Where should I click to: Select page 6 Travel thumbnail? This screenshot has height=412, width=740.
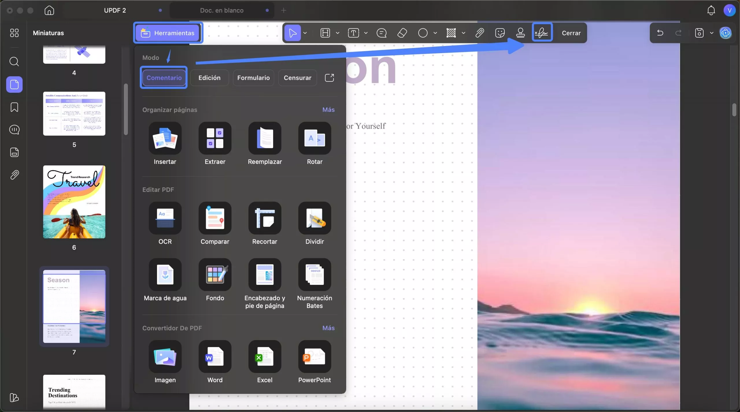tap(74, 202)
